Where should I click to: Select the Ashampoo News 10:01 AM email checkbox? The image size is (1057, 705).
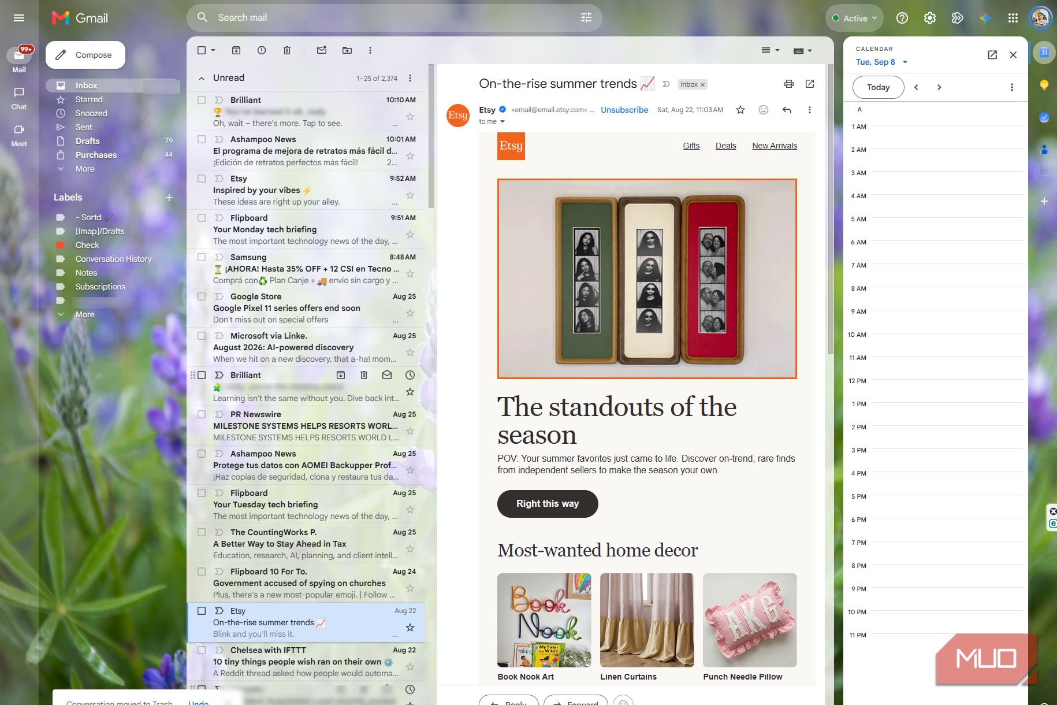(x=202, y=139)
